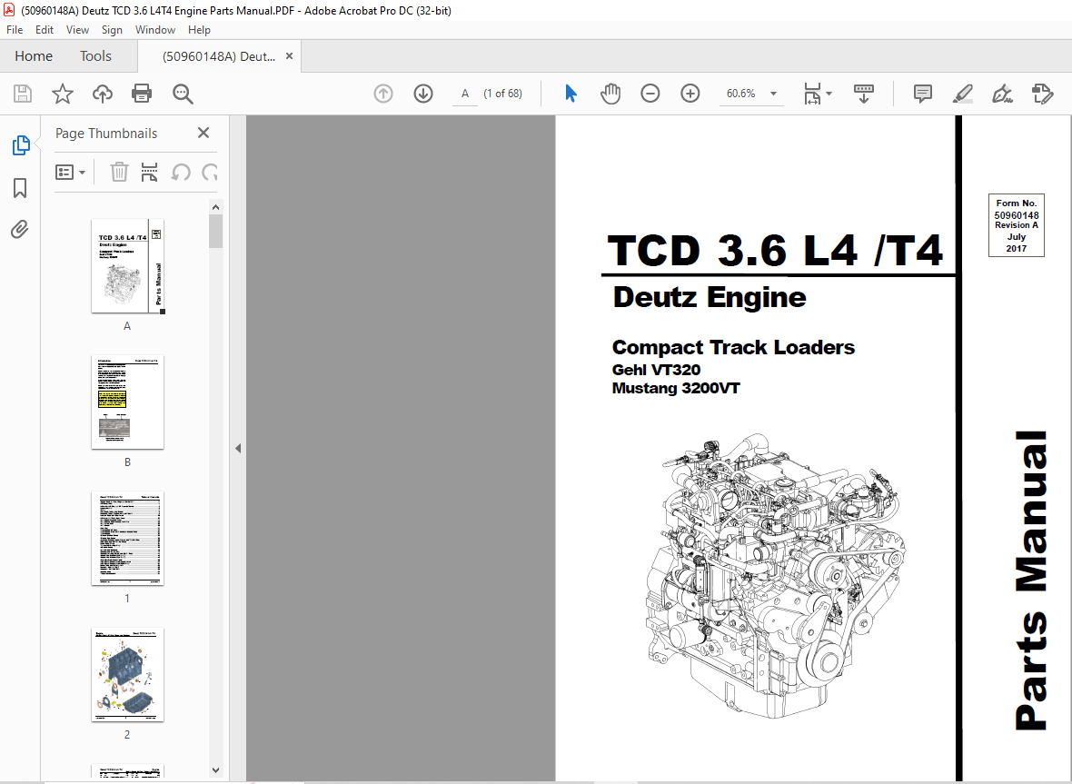Click the Form No. 50960148 box

pos(1017,225)
